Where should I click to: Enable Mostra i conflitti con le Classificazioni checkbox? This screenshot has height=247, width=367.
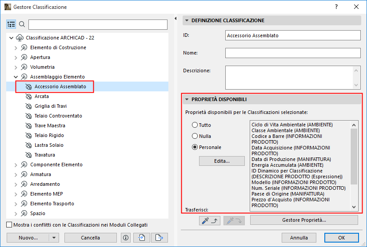click(x=9, y=225)
